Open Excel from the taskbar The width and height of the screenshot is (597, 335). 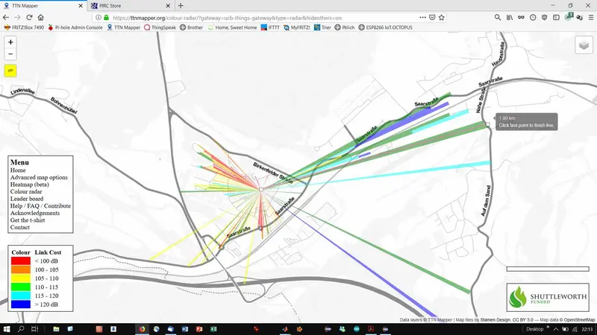tap(213, 329)
